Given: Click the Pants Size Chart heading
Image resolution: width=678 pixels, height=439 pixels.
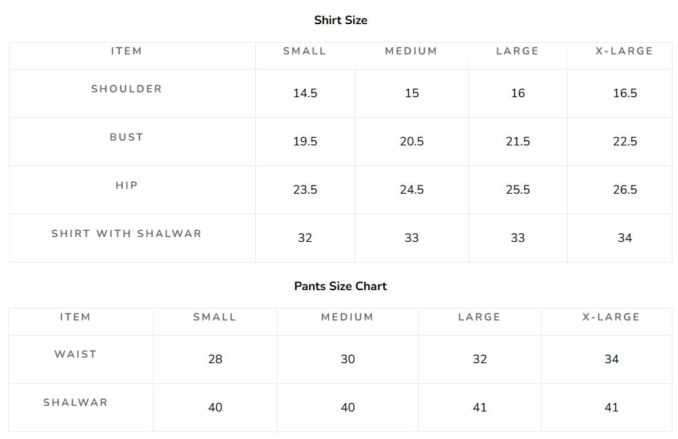Looking at the screenshot, I should point(340,286).
